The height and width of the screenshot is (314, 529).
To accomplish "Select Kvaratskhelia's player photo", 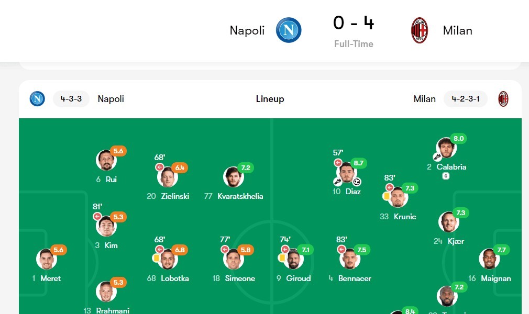I will [x=233, y=177].
